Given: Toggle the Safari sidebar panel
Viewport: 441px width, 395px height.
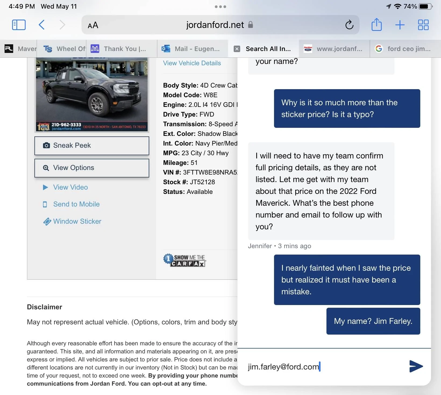Looking at the screenshot, I should (x=19, y=25).
